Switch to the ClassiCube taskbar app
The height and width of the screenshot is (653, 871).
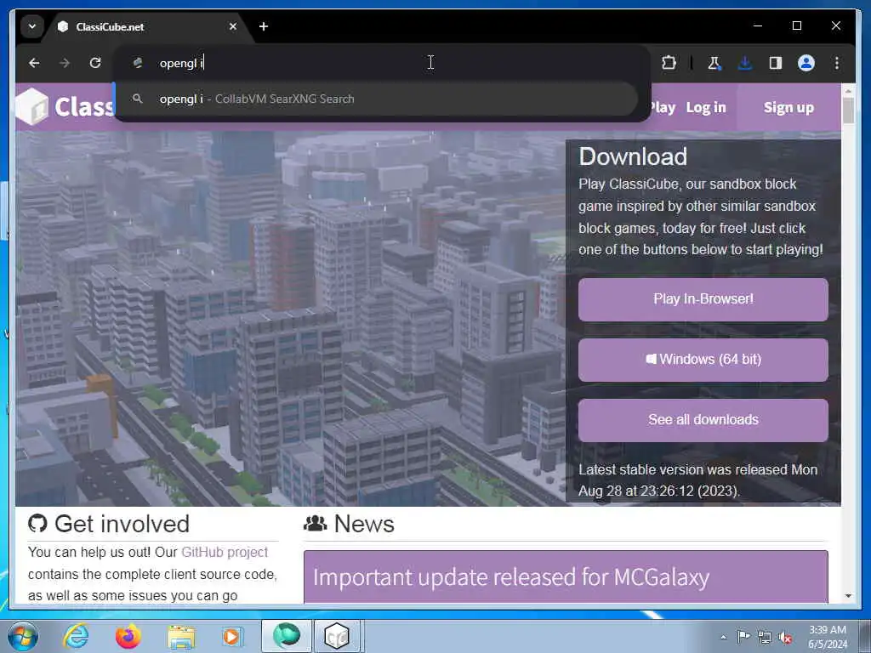click(337, 636)
